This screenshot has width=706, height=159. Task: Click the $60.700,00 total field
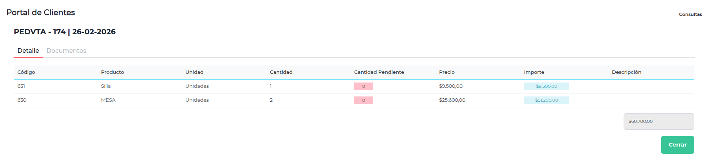click(x=658, y=121)
